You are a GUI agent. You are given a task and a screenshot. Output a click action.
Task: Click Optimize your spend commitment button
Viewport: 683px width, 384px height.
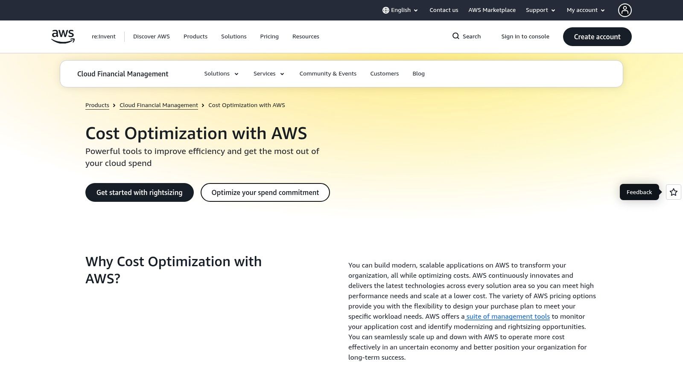click(265, 192)
